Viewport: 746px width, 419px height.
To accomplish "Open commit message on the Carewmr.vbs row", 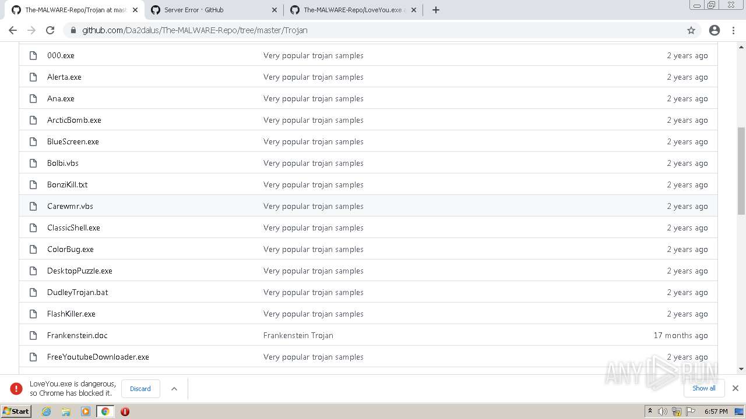I will tap(313, 206).
